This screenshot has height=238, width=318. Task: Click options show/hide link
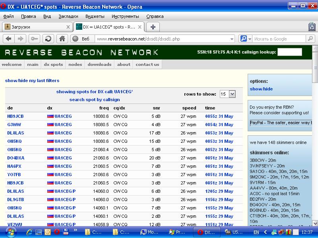pos(261,89)
